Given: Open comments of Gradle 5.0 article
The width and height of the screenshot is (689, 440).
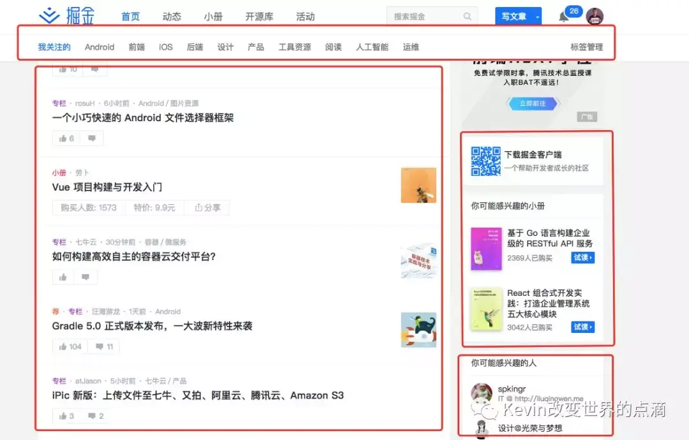Looking at the screenshot, I should 104,346.
